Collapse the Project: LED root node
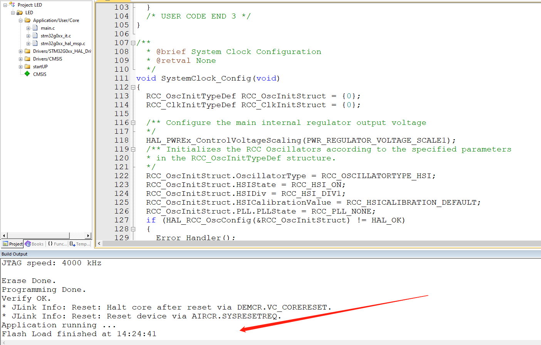The height and width of the screenshot is (345, 541). pyautogui.click(x=5, y=5)
